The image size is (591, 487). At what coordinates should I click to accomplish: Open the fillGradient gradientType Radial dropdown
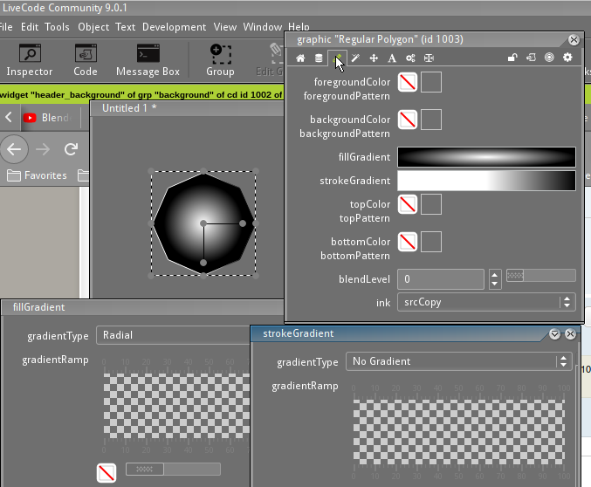pos(175,335)
